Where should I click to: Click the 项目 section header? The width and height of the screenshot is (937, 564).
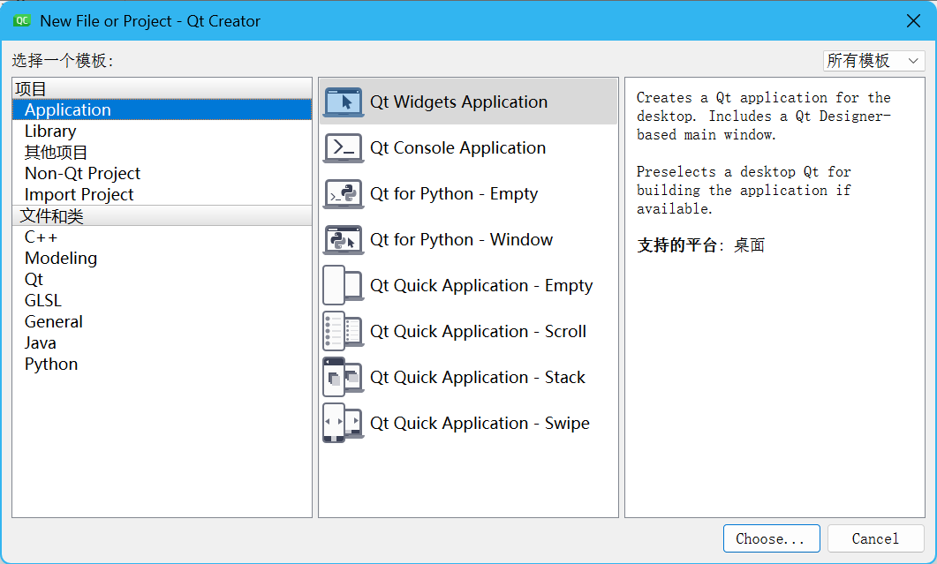click(x=162, y=88)
